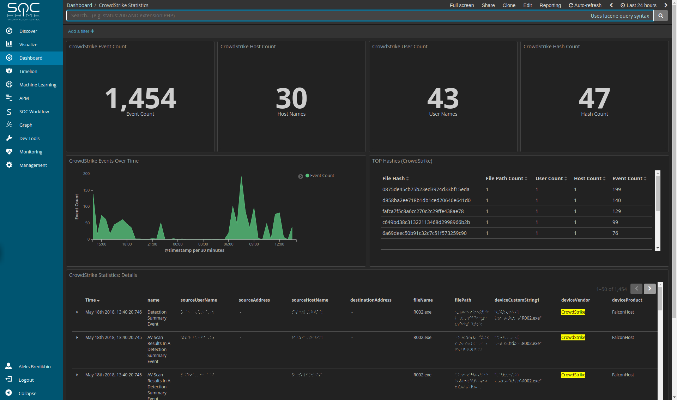Open the Last 24 hours time picker

[x=639, y=5]
